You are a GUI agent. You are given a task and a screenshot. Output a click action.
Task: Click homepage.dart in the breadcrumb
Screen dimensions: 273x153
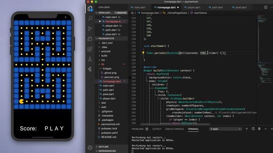coord(150,13)
